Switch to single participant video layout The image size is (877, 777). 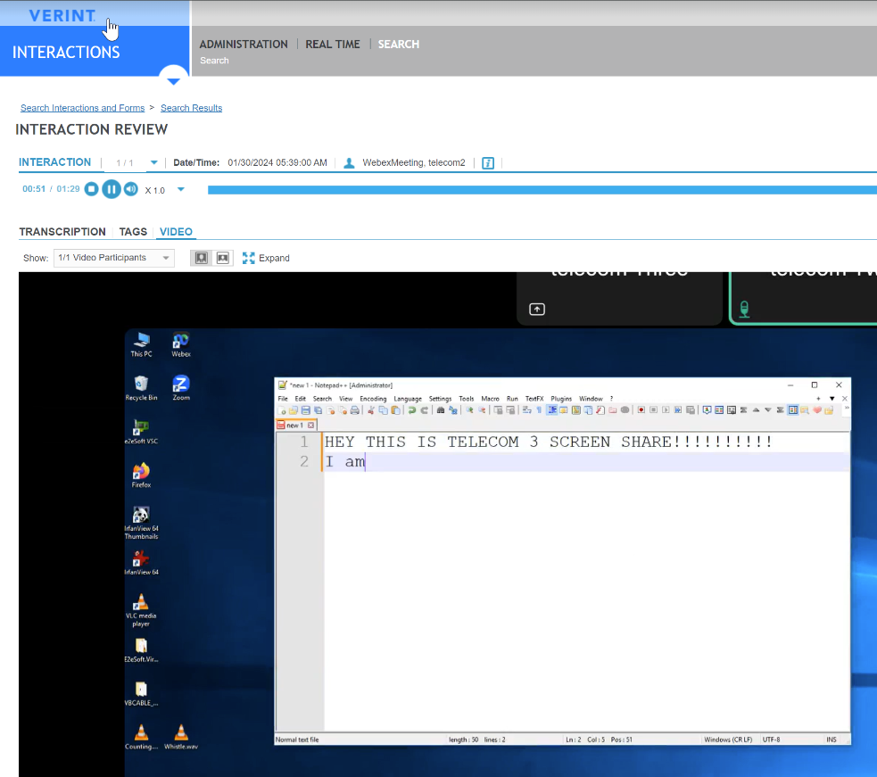point(202,258)
